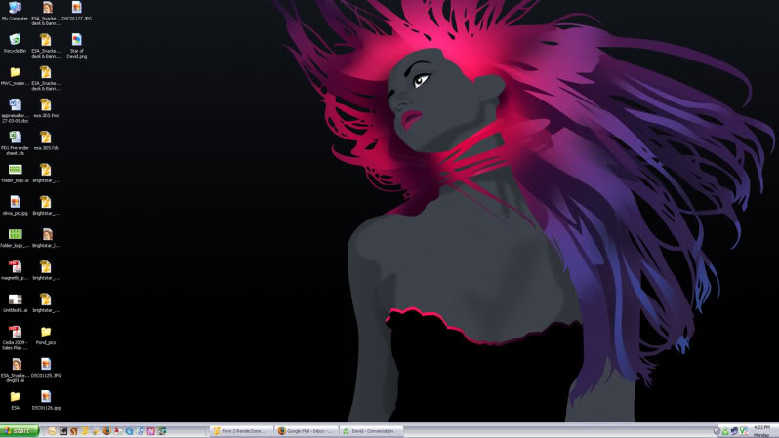Select the esa.3DS.fmz file icon
Screen dimensions: 779x438
tap(46, 108)
